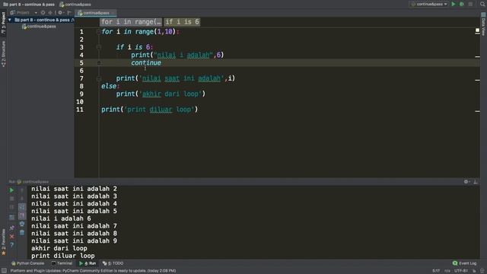The width and height of the screenshot is (487, 274).
Task: Click print icon in Run output toolbar
Action: tap(22, 224)
